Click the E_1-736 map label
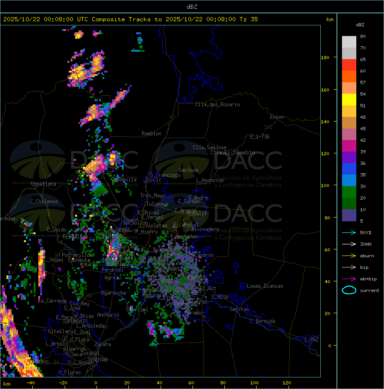The height and width of the screenshot is (389, 384). tap(260, 137)
